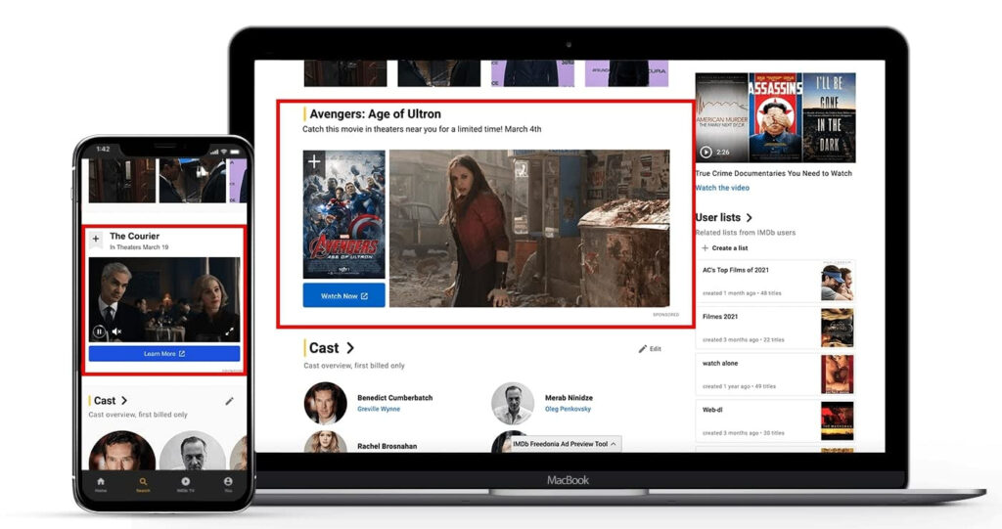Open AC's Top Films of 2021 list
This screenshot has width=1002, height=529.
pyautogui.click(x=775, y=281)
